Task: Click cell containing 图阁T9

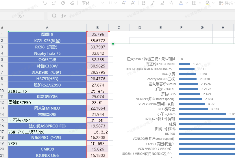Action: tap(47, 34)
